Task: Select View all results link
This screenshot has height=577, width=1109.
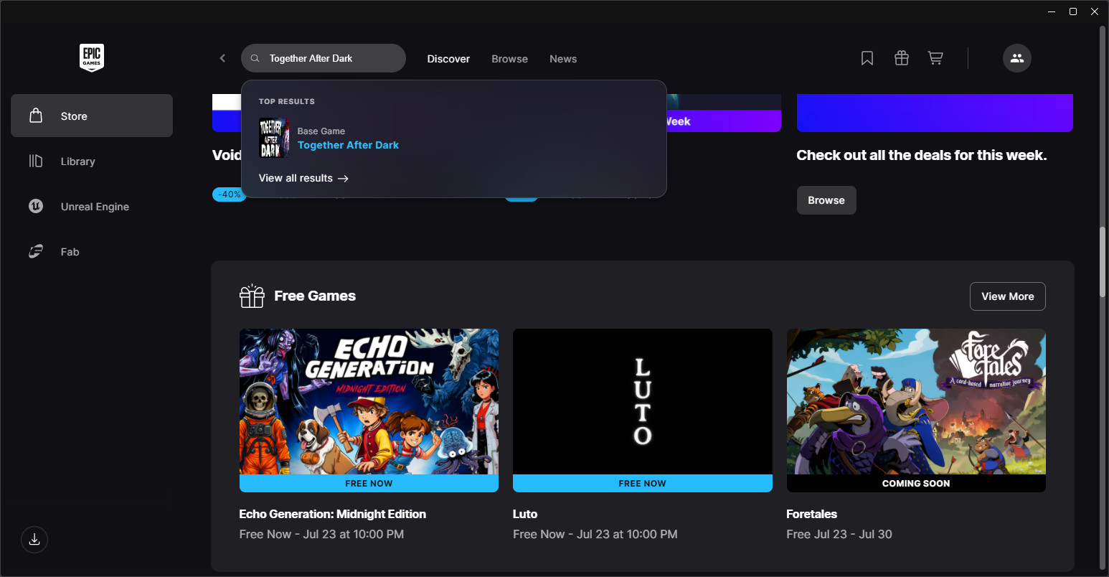Action: click(303, 178)
